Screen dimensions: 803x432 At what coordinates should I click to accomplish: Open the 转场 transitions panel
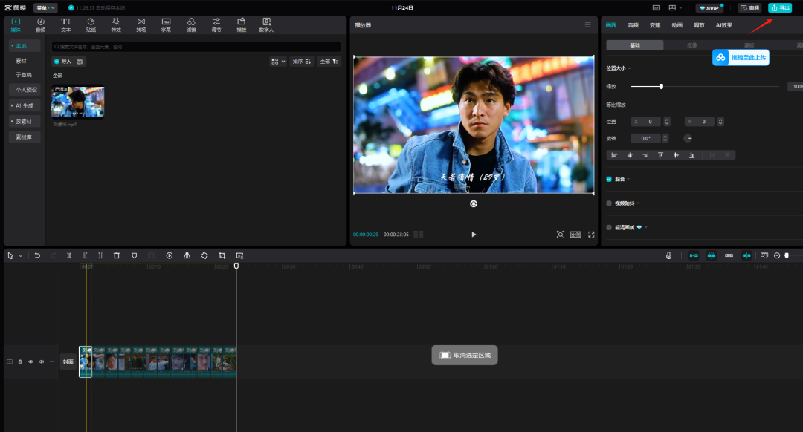coord(141,24)
